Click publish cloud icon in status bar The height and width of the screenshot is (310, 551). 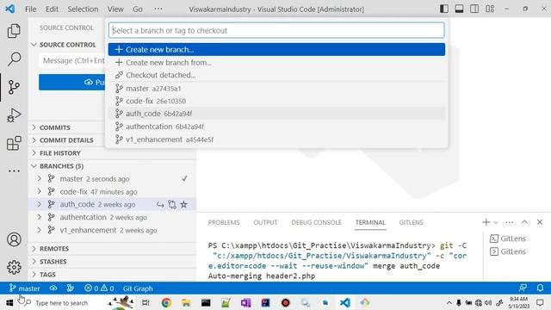pos(53,288)
